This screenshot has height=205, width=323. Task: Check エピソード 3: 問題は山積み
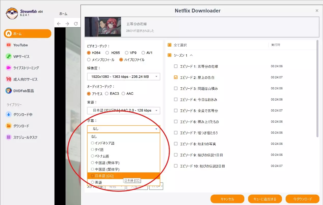(x=176, y=88)
